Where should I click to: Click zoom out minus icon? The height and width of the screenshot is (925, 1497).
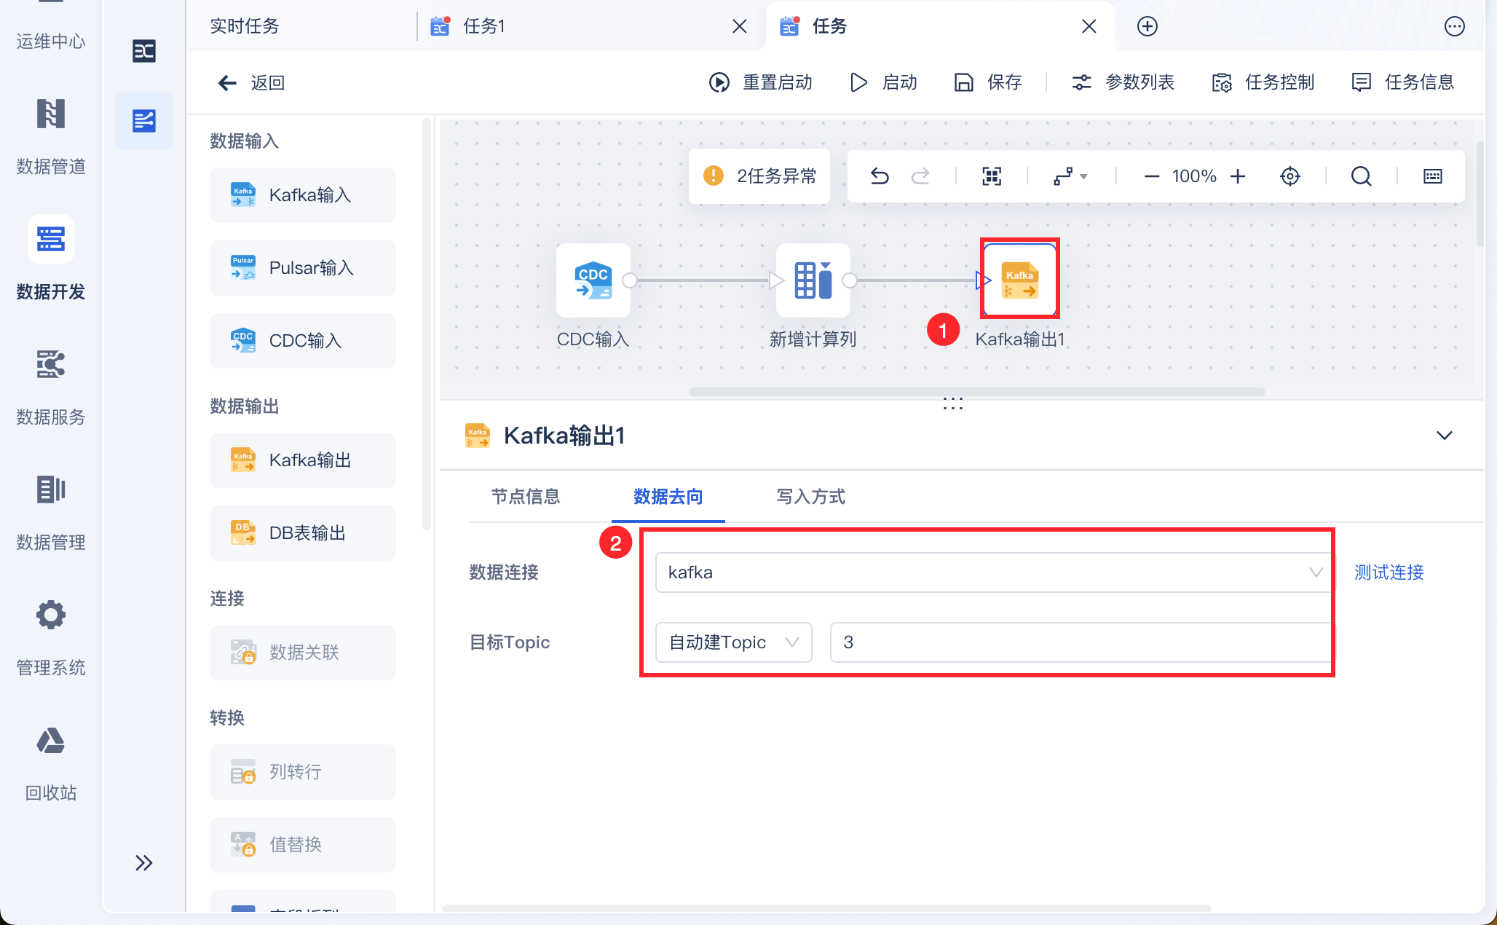pyautogui.click(x=1151, y=176)
